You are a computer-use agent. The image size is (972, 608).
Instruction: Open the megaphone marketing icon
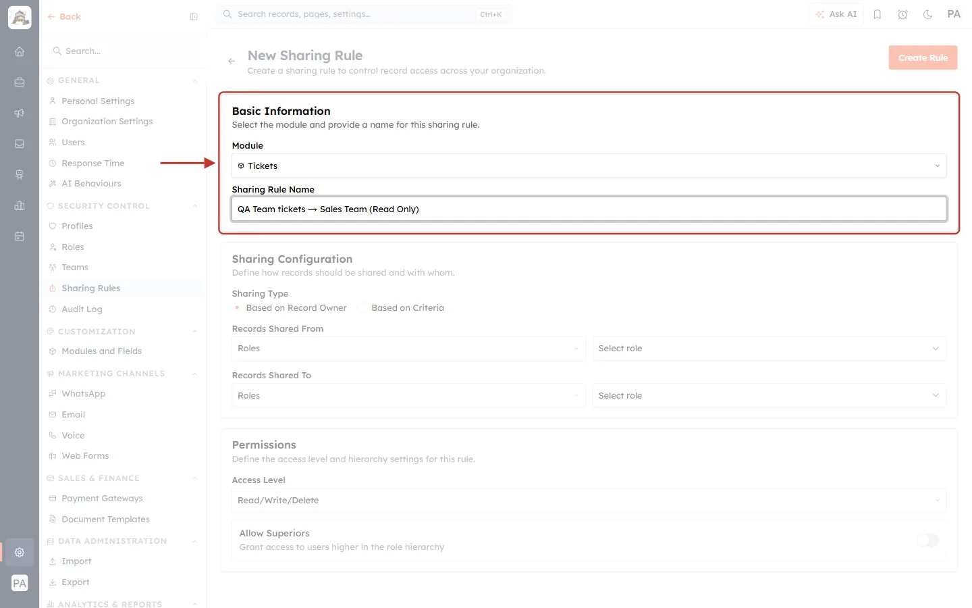tap(20, 113)
